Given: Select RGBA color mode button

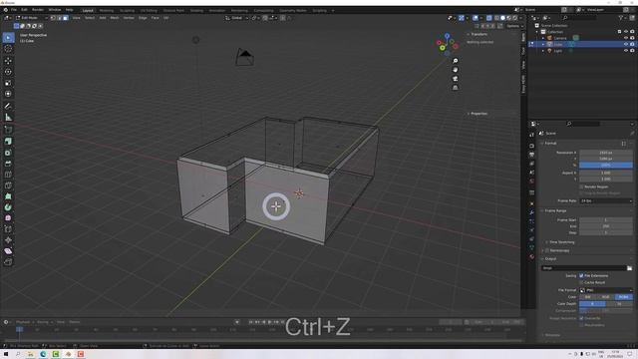Looking at the screenshot, I should [623, 297].
